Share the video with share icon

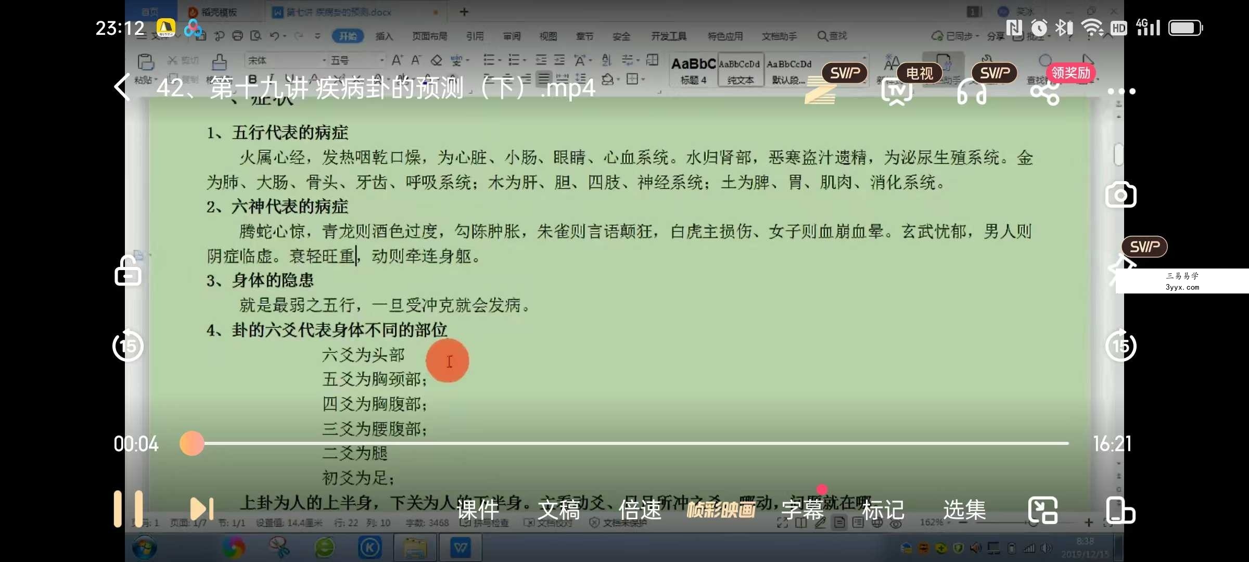(1045, 92)
